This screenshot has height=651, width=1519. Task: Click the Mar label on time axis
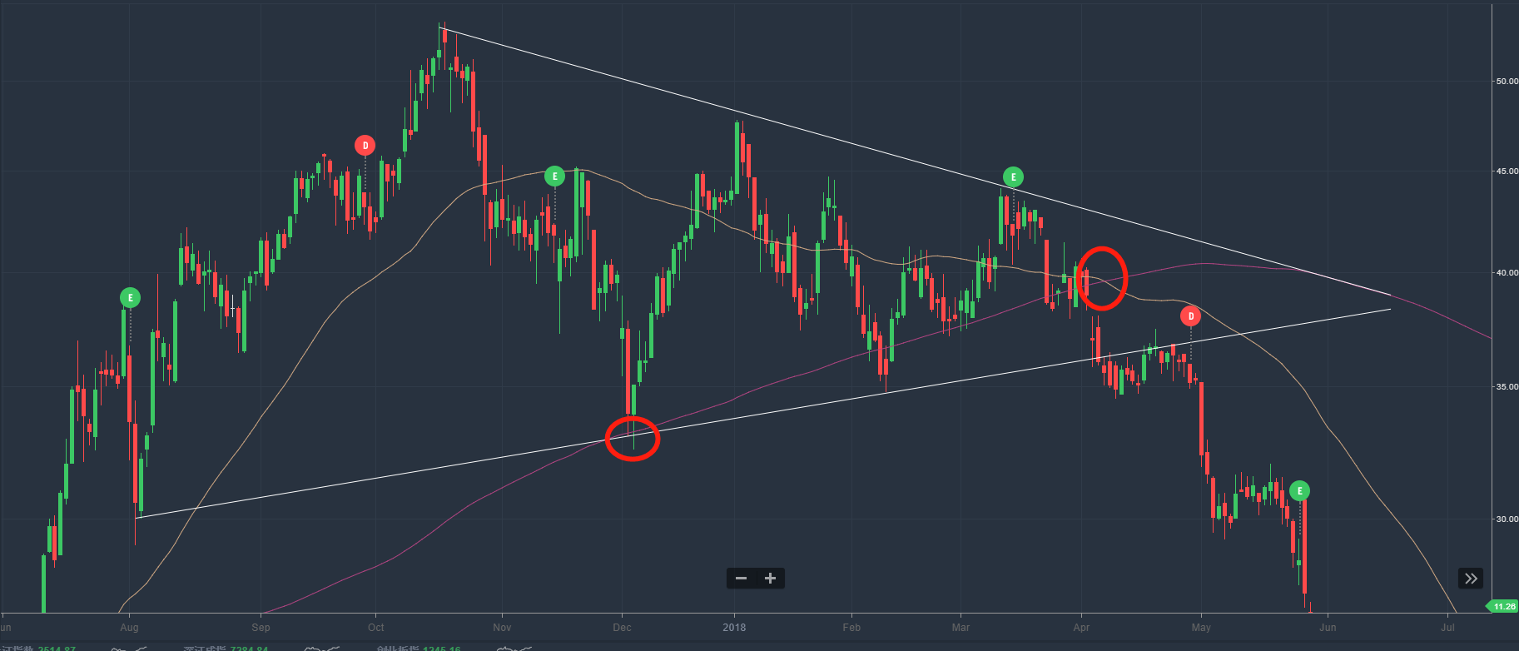point(961,628)
